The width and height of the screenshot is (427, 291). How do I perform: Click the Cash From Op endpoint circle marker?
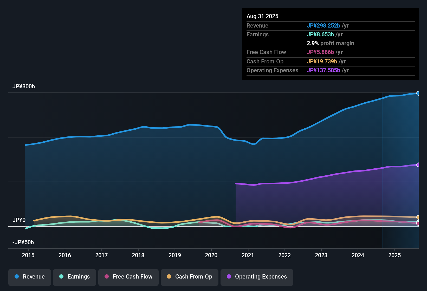418,217
